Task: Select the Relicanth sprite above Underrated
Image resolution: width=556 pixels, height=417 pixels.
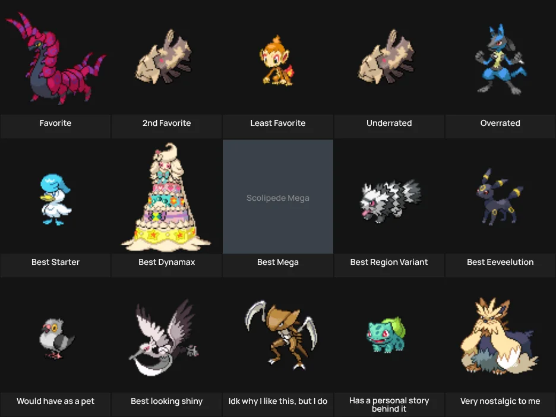Action: 387,58
